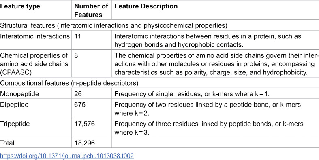Viewport: 319px width, 160px height.
Task: Click the Dipeptide count of 675
Action: (x=80, y=105)
